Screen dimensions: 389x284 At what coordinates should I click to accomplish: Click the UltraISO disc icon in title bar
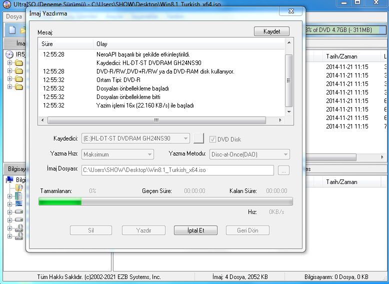click(6, 4)
